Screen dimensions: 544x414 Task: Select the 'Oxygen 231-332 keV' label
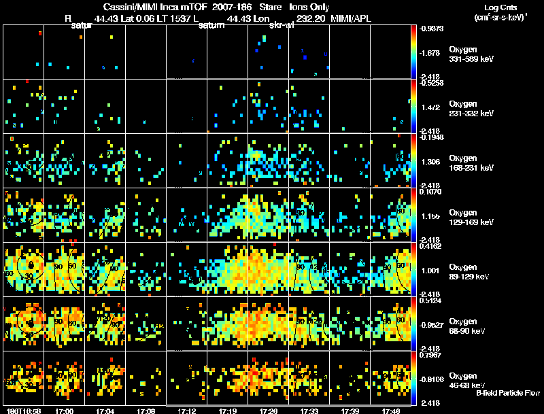click(x=471, y=109)
